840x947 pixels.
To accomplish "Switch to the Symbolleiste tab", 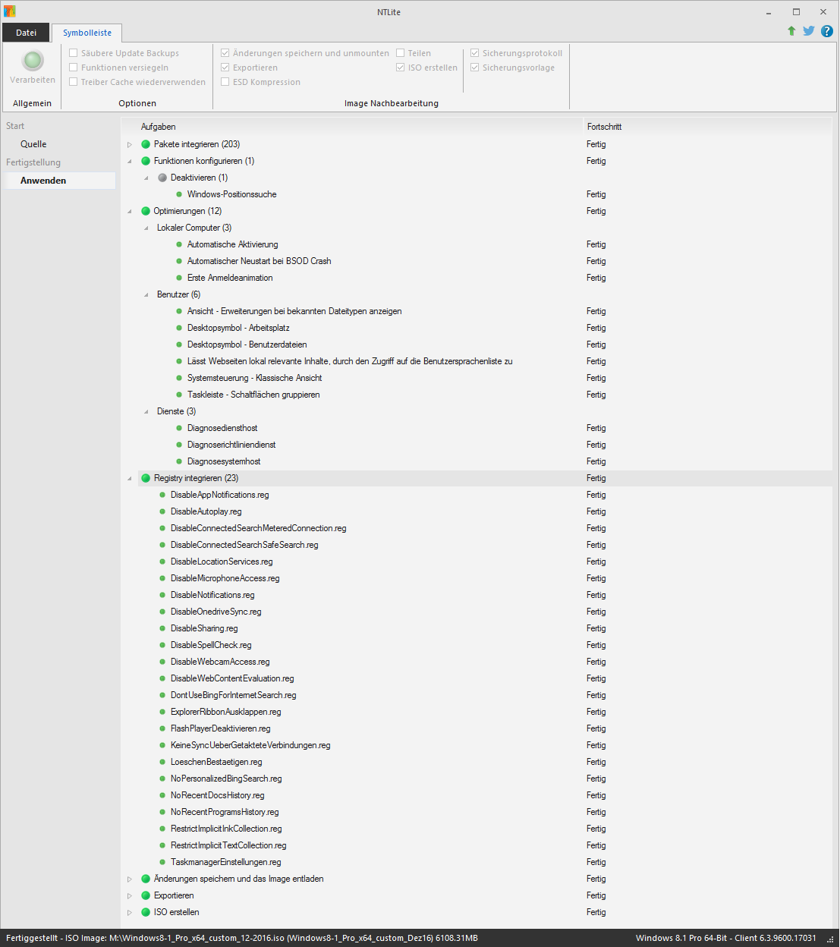I will click(x=87, y=33).
